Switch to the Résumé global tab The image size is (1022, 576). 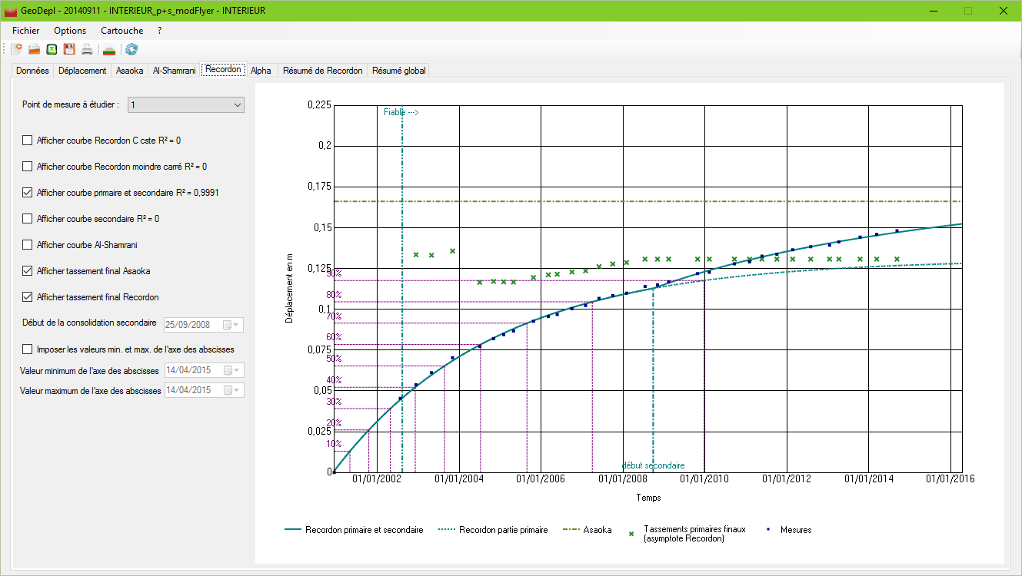[x=398, y=71]
